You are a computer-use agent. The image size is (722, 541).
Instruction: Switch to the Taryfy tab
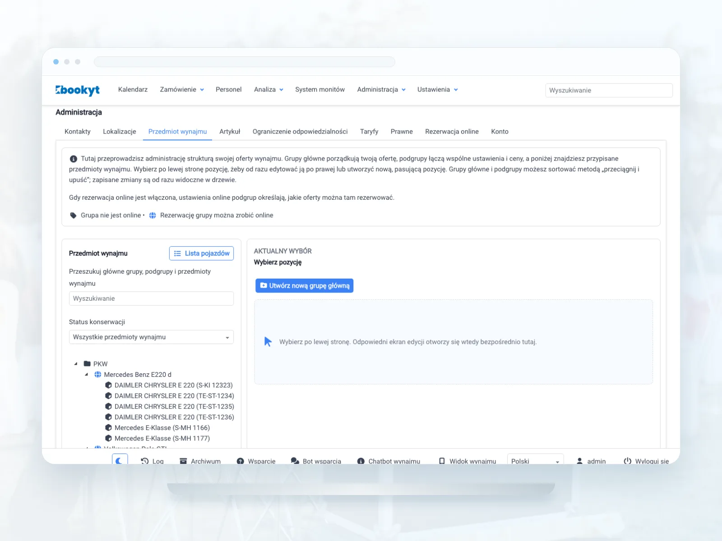pos(369,132)
